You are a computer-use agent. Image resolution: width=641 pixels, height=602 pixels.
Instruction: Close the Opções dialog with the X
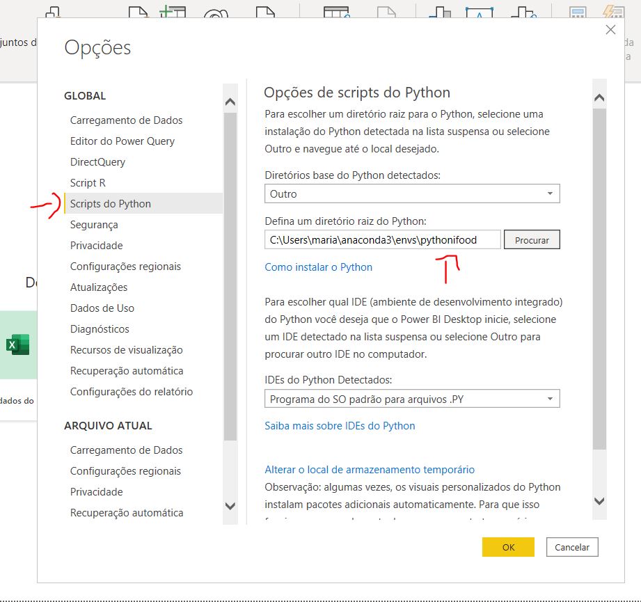coord(610,30)
